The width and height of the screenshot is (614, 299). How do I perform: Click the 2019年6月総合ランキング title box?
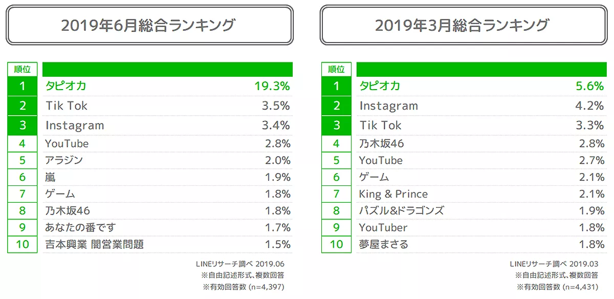(149, 25)
